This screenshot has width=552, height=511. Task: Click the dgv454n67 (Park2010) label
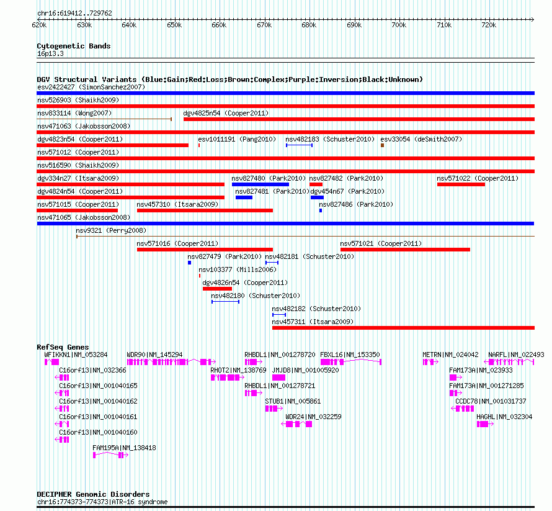[x=347, y=191]
